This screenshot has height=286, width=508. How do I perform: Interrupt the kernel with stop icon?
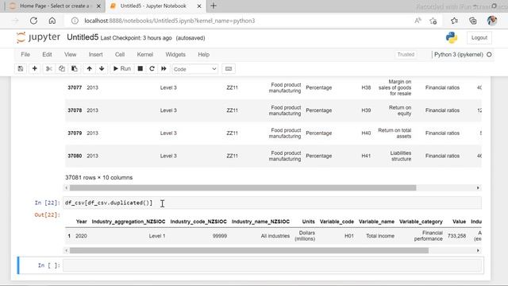pyautogui.click(x=140, y=69)
